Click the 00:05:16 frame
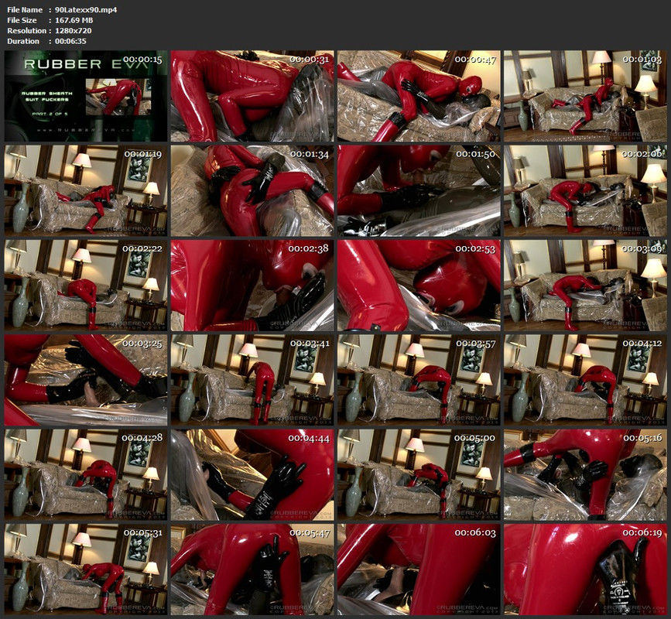 (x=585, y=475)
